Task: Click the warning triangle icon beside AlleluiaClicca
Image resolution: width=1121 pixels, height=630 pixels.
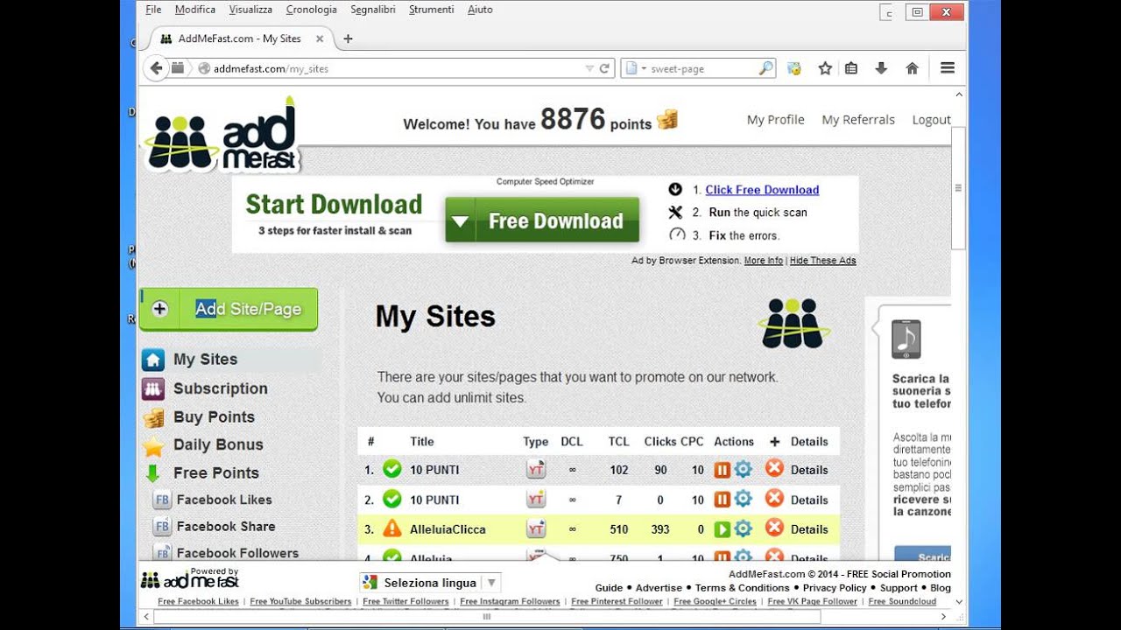Action: click(x=392, y=528)
